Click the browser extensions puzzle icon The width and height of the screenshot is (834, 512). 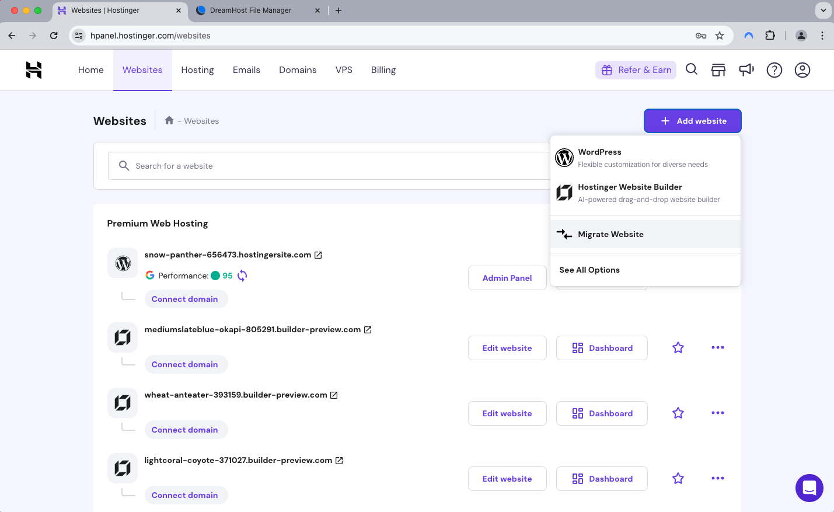770,36
